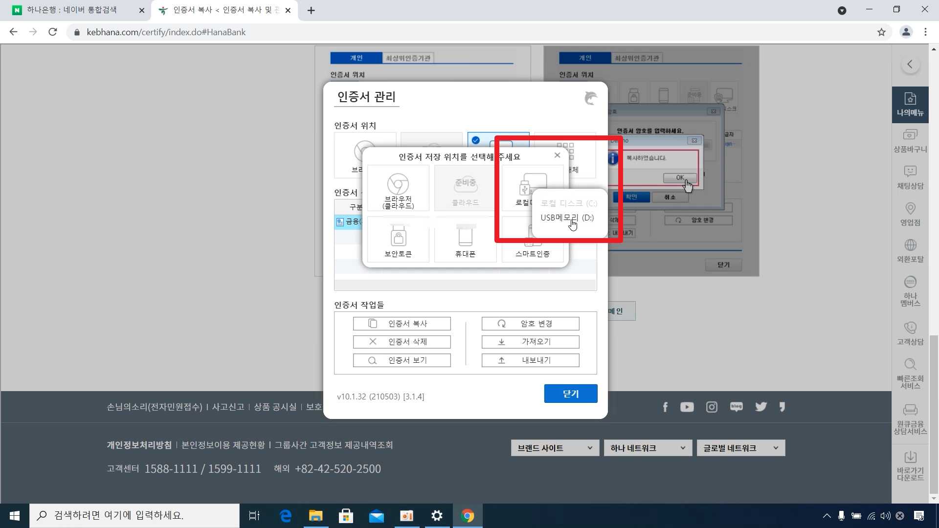Click the 암호 변경 button

point(530,324)
